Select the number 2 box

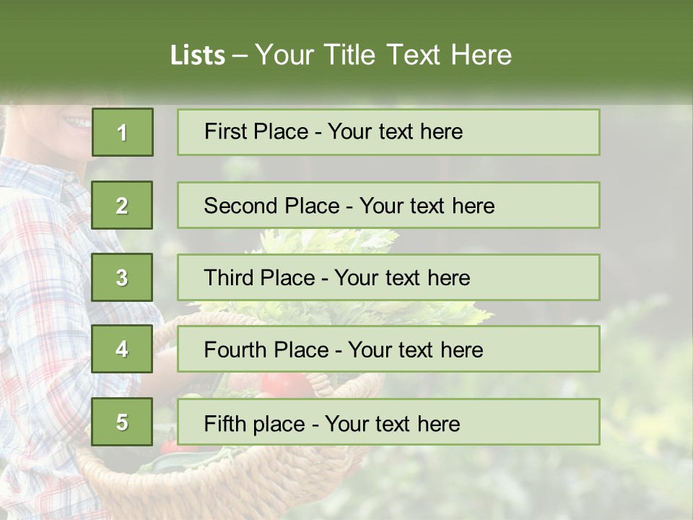(122, 205)
